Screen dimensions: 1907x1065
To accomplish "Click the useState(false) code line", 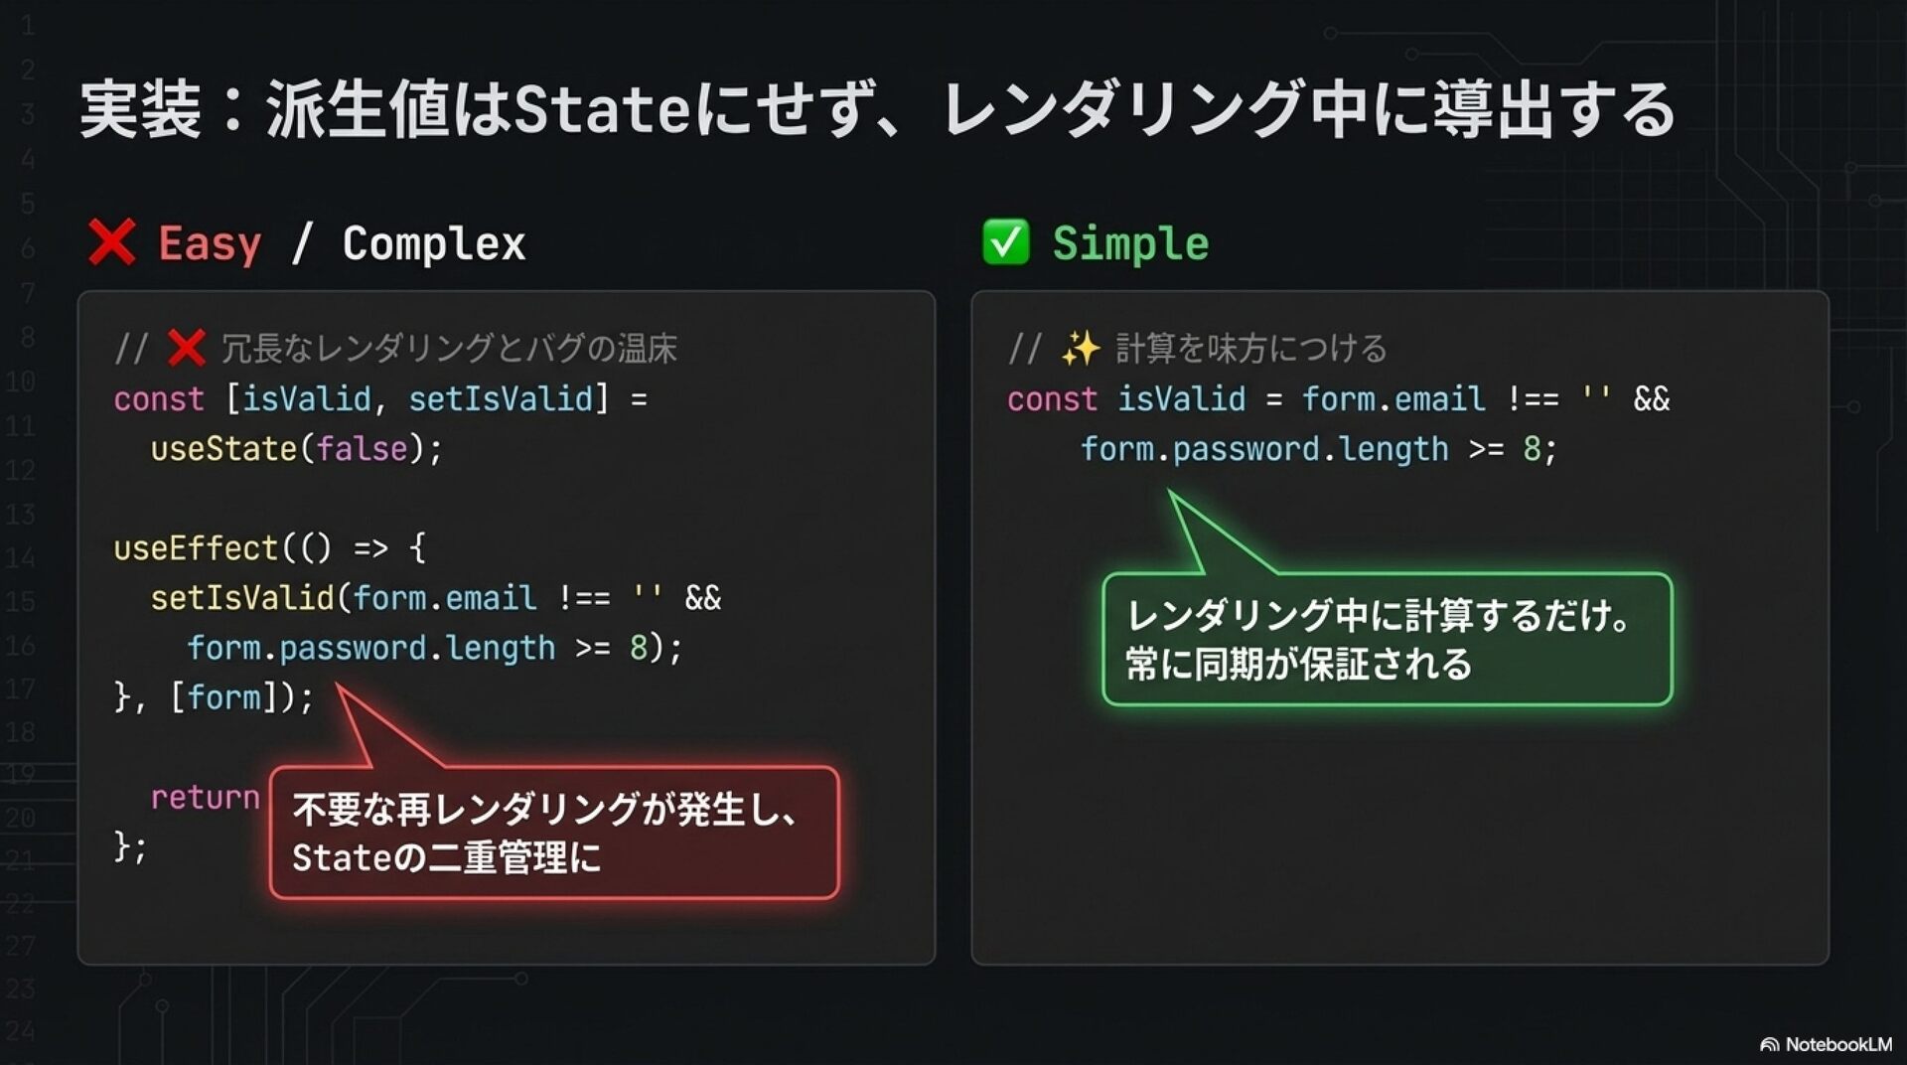I will pos(296,449).
